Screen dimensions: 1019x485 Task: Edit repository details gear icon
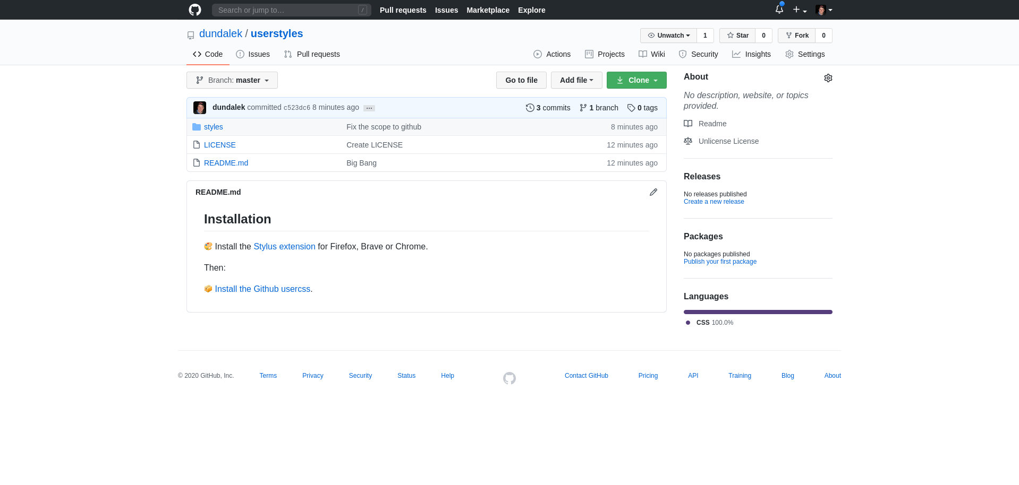[828, 78]
